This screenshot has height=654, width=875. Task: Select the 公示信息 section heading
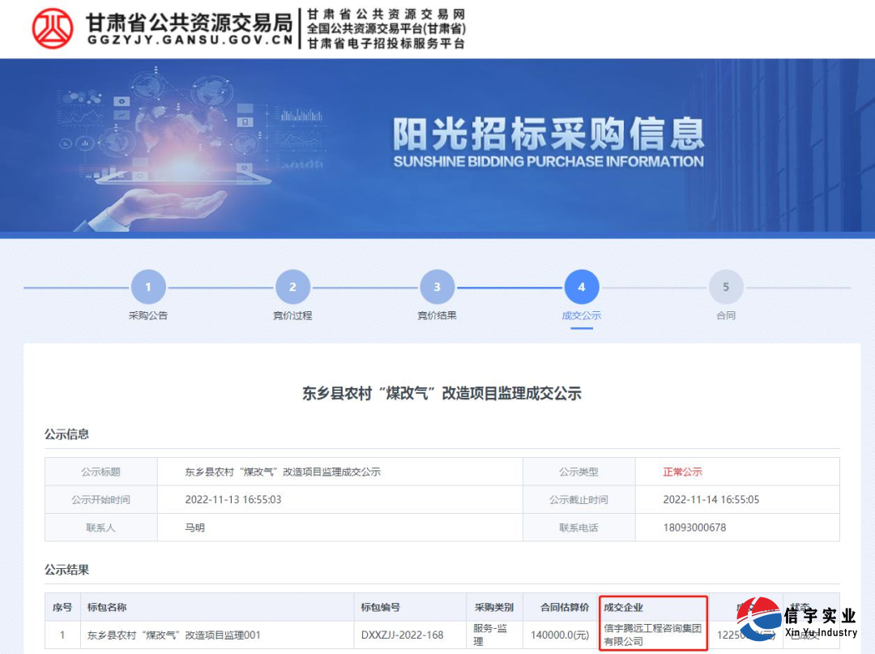(66, 434)
